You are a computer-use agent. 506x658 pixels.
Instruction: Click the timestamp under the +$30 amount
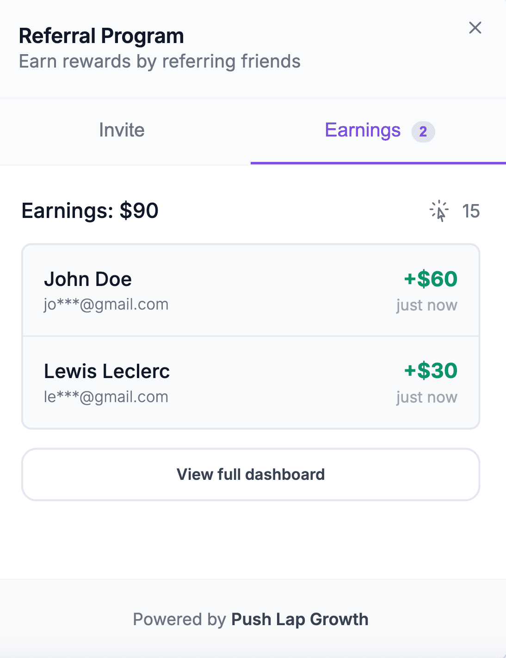click(426, 397)
